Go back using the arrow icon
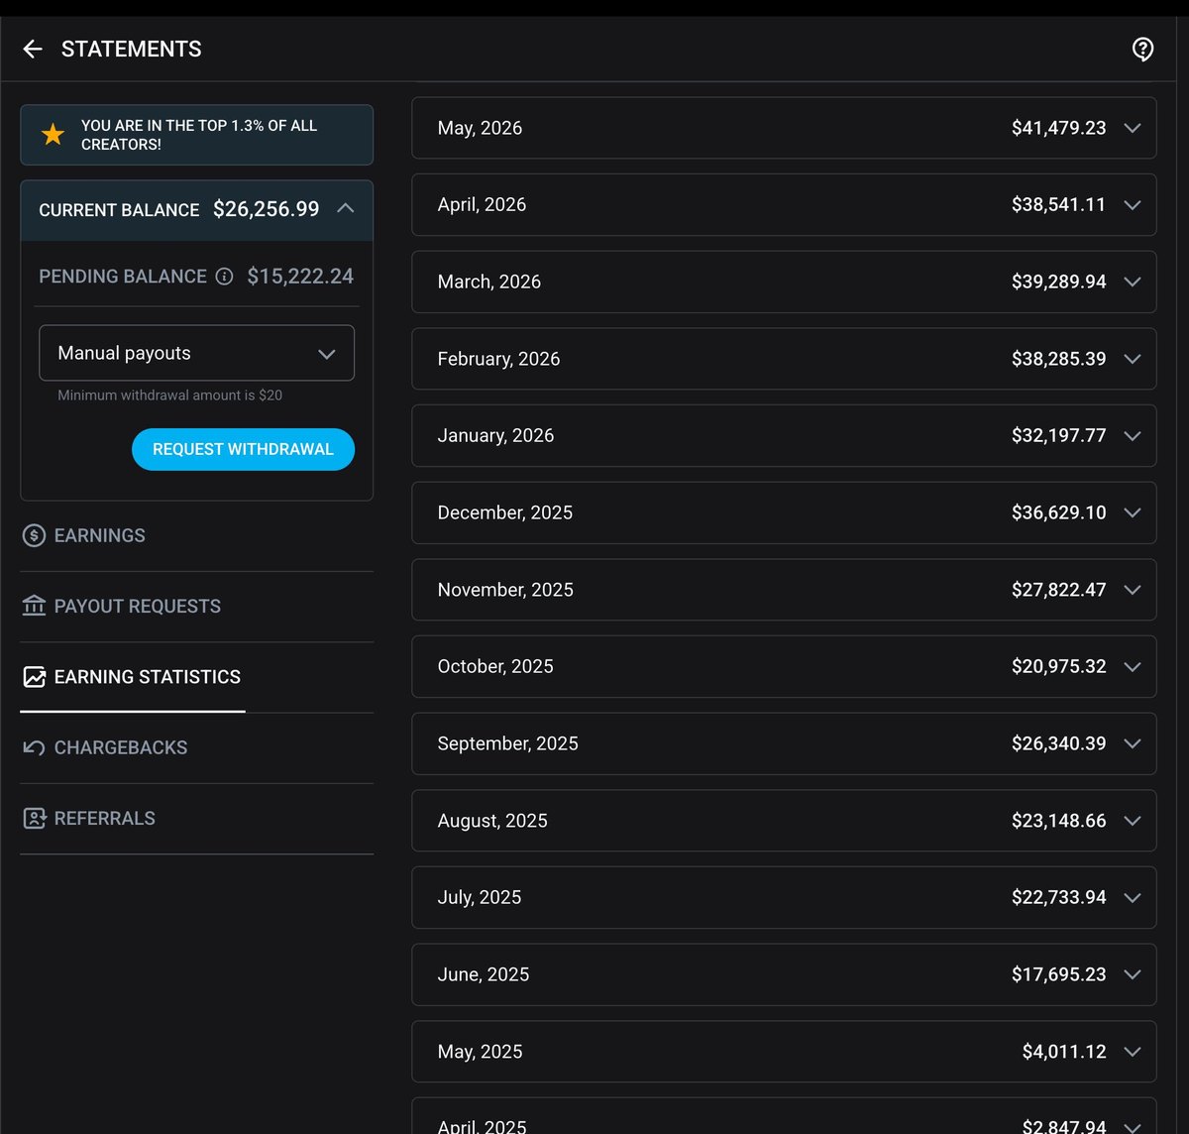The height and width of the screenshot is (1134, 1189). pos(33,49)
